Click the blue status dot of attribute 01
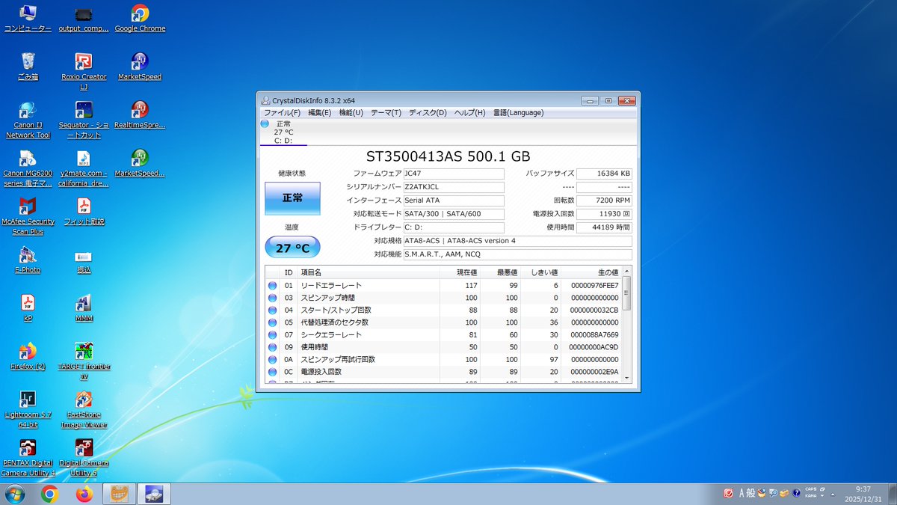The width and height of the screenshot is (897, 505). pos(273,286)
